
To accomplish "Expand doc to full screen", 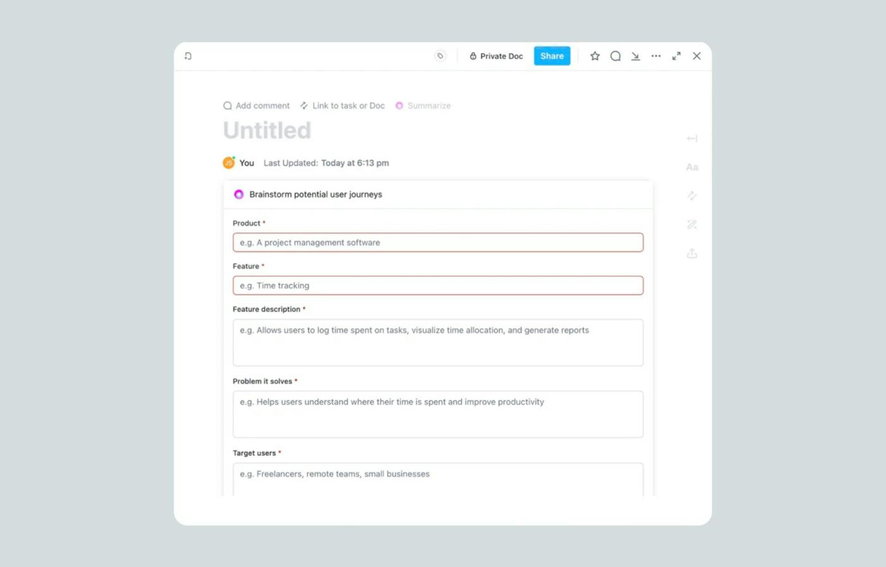I will [676, 56].
